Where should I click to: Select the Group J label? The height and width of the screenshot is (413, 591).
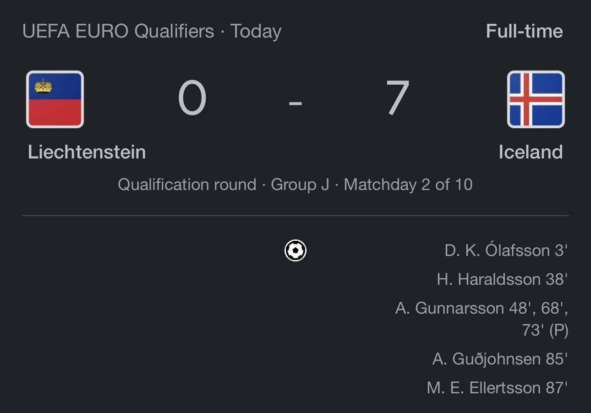tap(300, 185)
